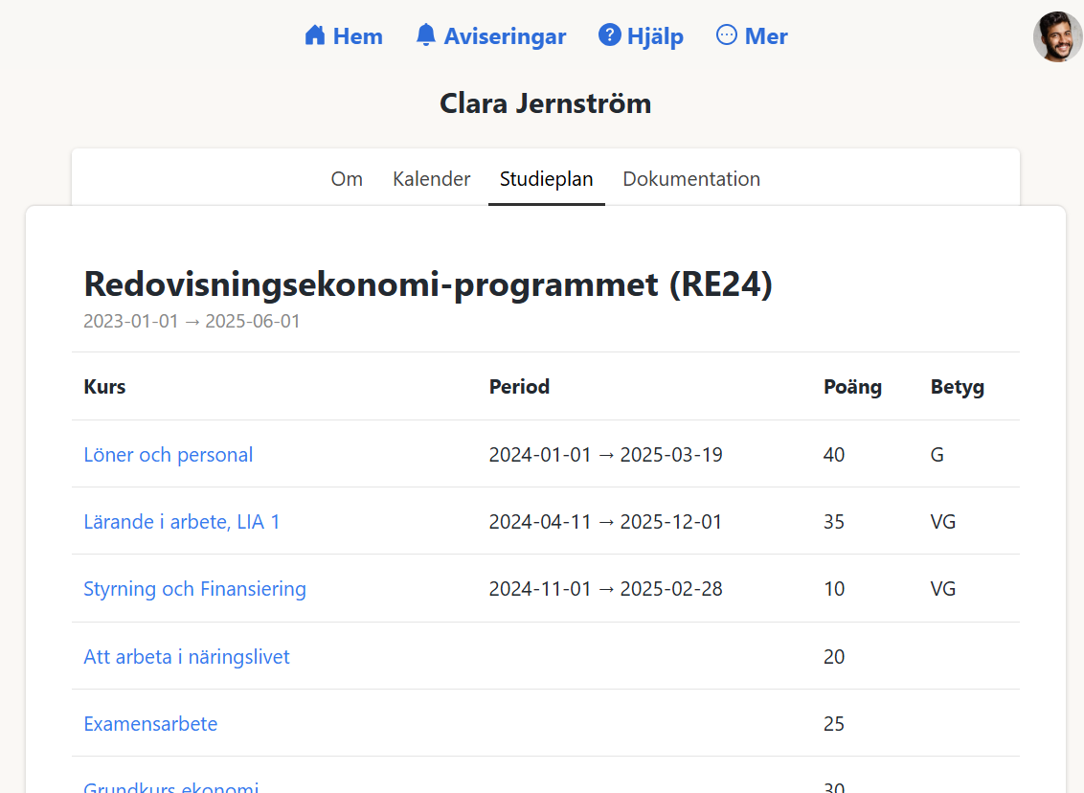Click the Hjälp question mark icon
1084x793 pixels.
(x=609, y=34)
